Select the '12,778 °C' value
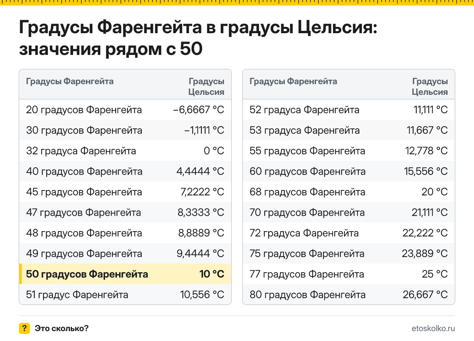This screenshot has height=341, width=474. [x=427, y=151]
